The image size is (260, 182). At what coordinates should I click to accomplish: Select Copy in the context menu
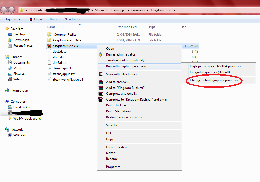pyautogui.click(x=139, y=139)
